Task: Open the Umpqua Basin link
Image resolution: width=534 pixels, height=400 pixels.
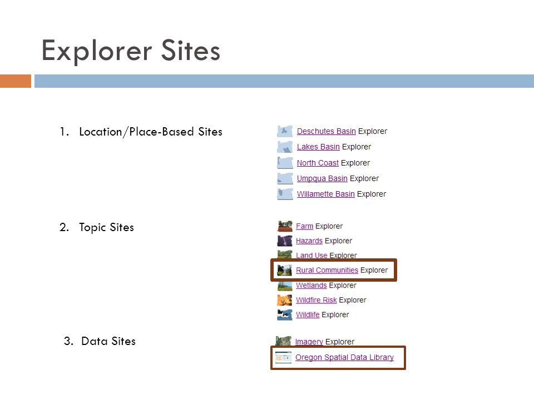Action: [x=322, y=178]
